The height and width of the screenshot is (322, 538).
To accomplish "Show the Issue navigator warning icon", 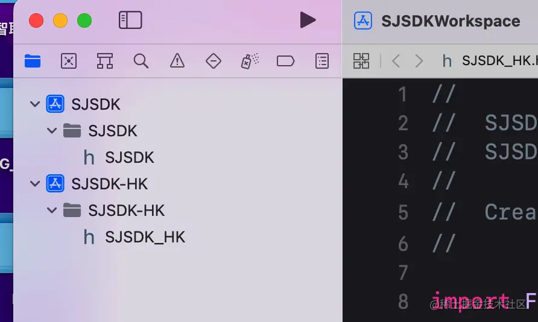I will 177,61.
